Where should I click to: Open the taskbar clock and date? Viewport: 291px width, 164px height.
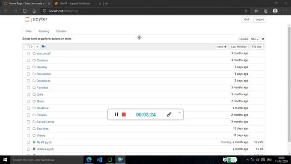281,160
